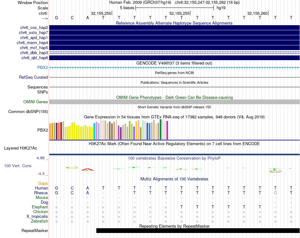Click the Human row label in Multiz

(41, 188)
